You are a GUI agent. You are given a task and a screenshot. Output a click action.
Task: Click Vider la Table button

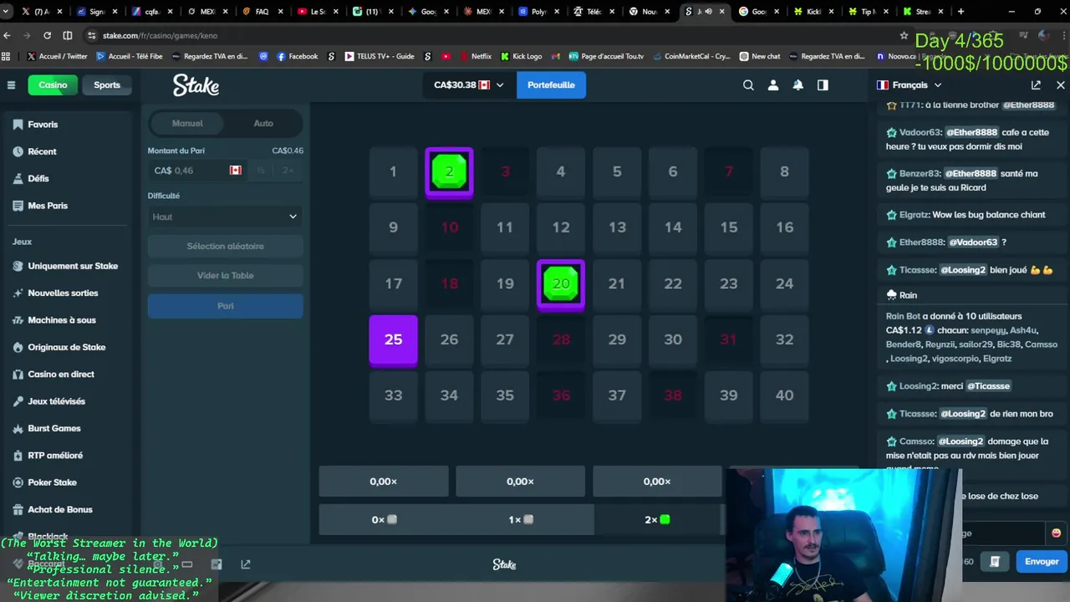coord(225,275)
